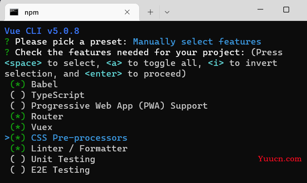Enable the Unit Testing checkbox
This screenshot has width=307, height=183.
[18, 159]
